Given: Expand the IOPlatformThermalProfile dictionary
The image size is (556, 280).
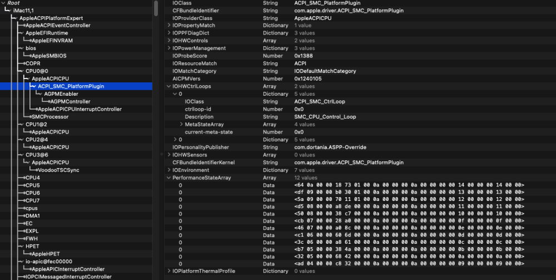Looking at the screenshot, I should (169, 271).
